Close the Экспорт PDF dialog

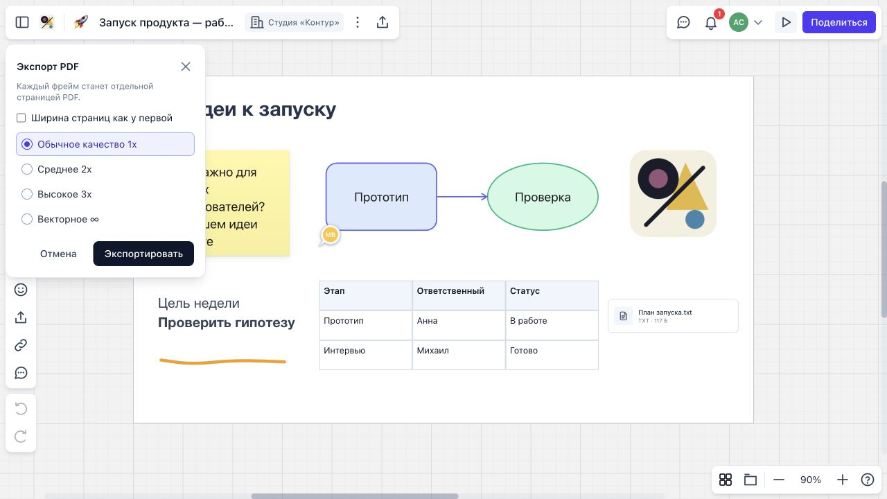point(186,67)
